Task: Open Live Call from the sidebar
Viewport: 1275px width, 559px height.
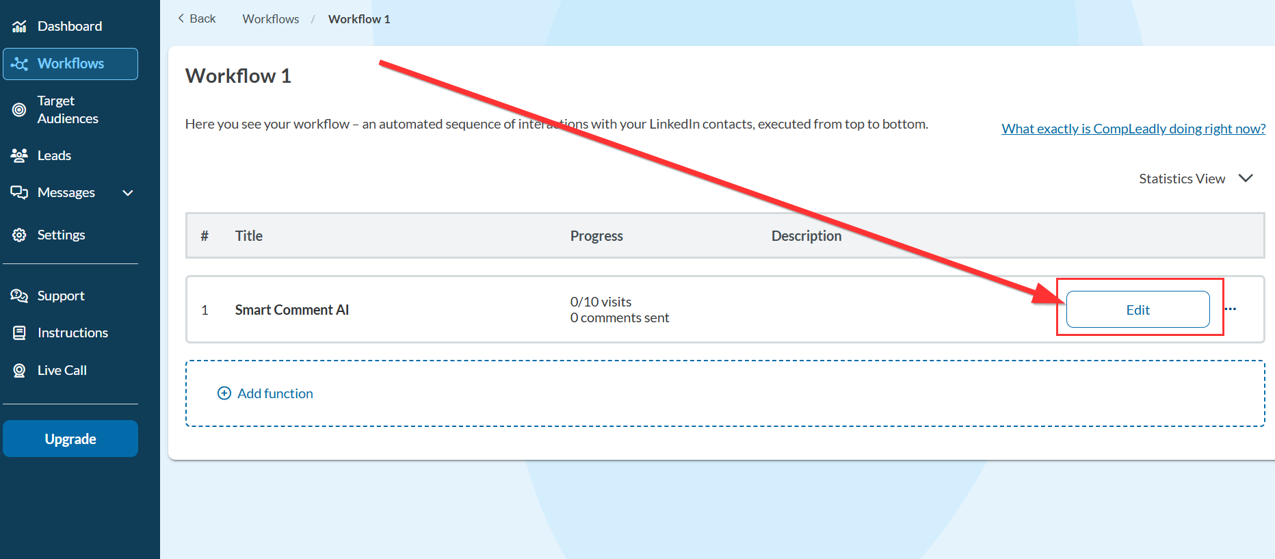Action: [62, 370]
